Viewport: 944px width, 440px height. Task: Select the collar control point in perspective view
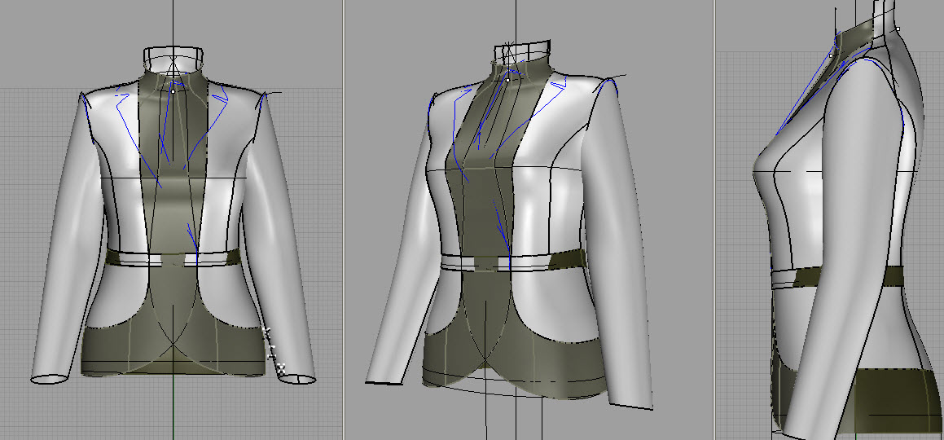click(x=507, y=80)
